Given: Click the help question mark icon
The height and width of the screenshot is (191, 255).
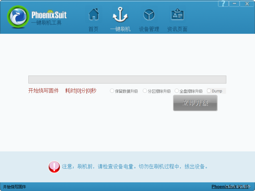Looking at the screenshot, I should tap(223, 4).
